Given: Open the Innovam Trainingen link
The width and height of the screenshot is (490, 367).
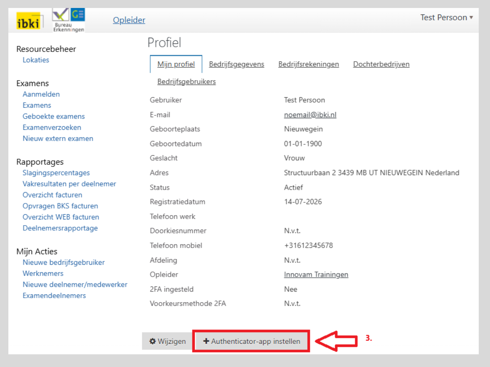Looking at the screenshot, I should pyautogui.click(x=316, y=275).
